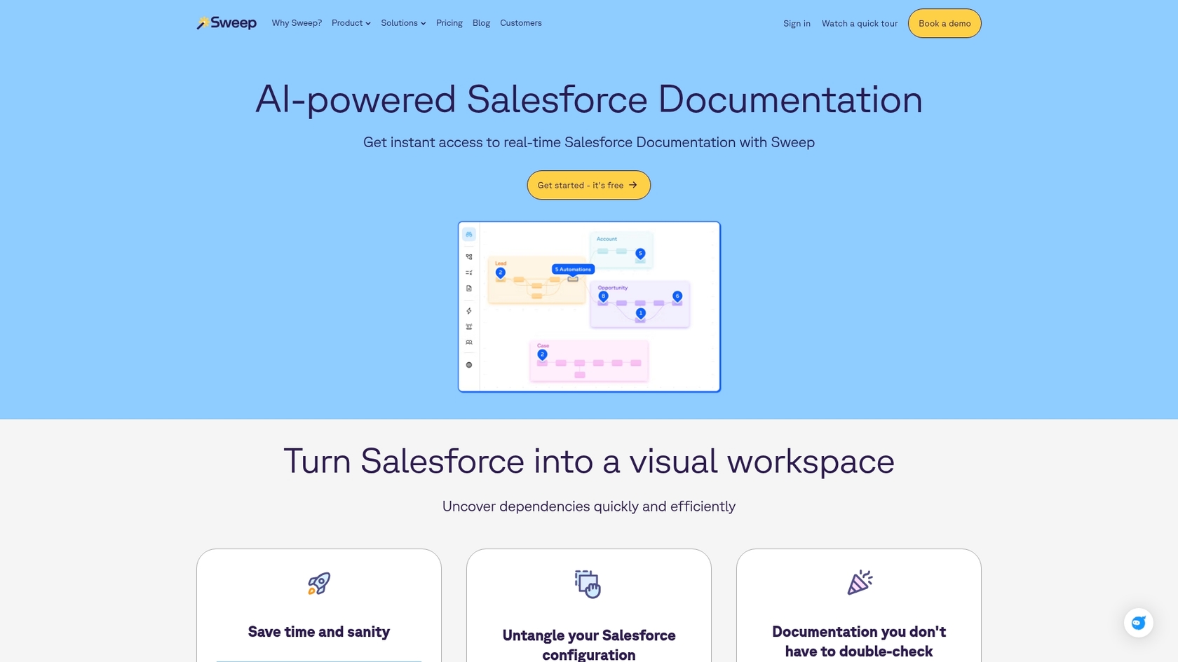Click the confetti icon on the right card

pyautogui.click(x=858, y=582)
